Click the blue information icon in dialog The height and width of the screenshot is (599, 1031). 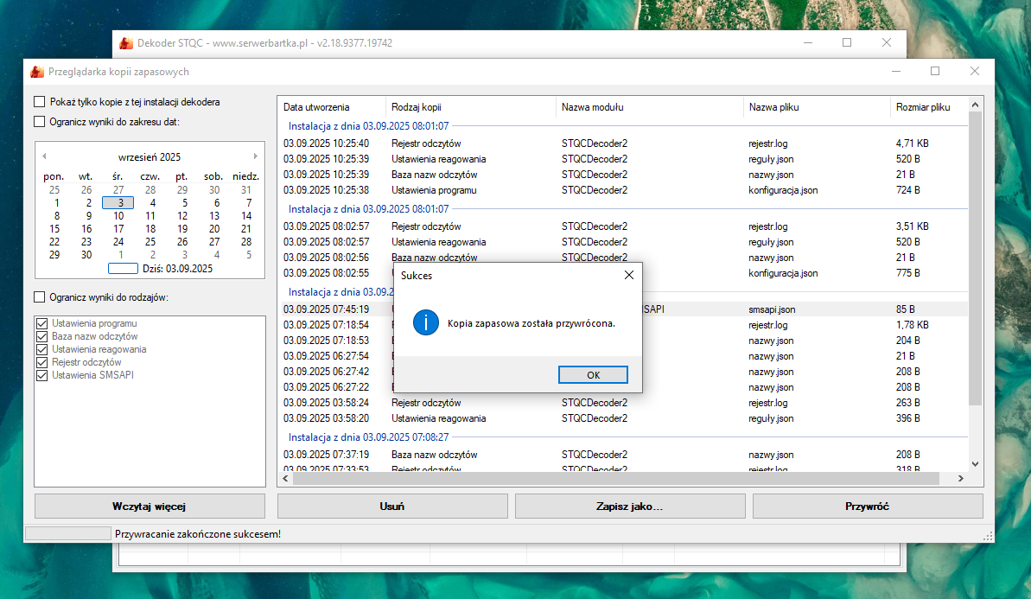[426, 322]
